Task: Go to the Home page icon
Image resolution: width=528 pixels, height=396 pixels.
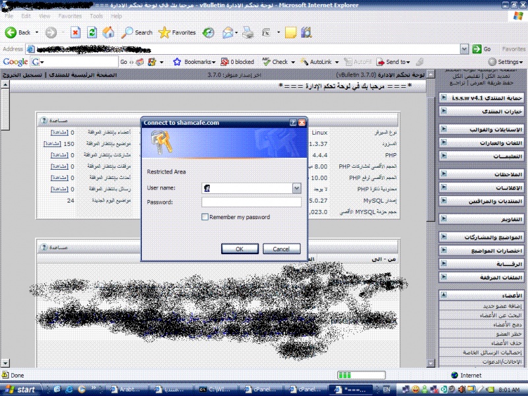Action: tap(109, 32)
